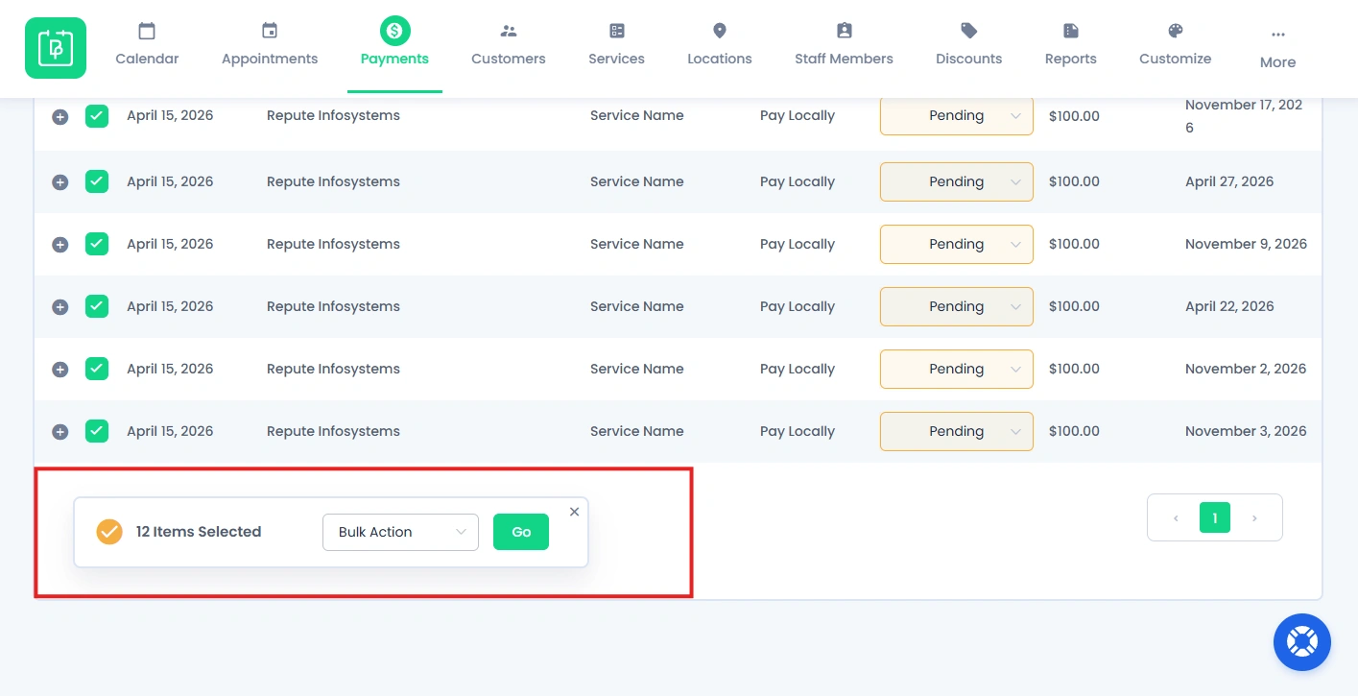Click Pay Locally in the April 22 row
The image size is (1358, 696).
798,306
